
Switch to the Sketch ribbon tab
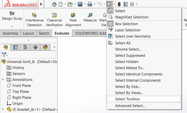click(x=44, y=33)
